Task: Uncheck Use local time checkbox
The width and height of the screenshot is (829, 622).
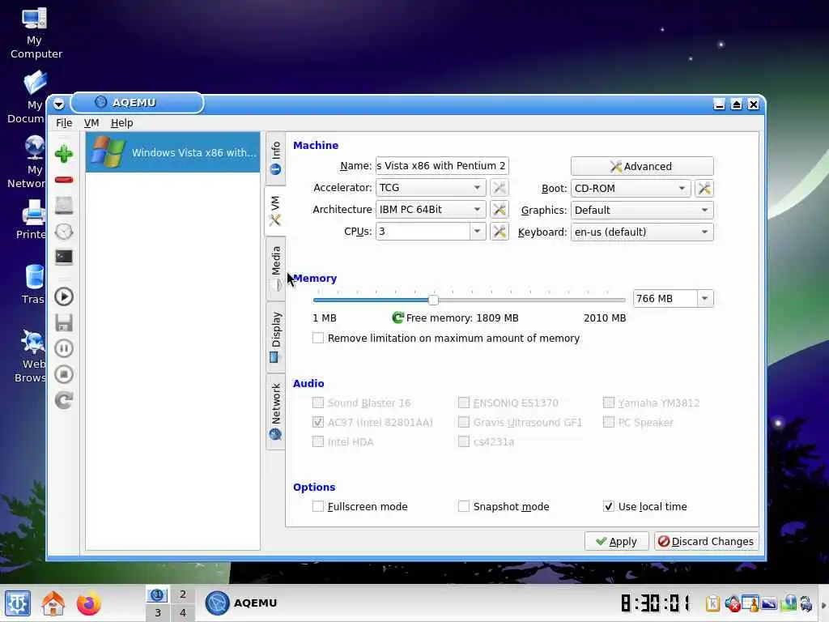Action: (x=609, y=507)
